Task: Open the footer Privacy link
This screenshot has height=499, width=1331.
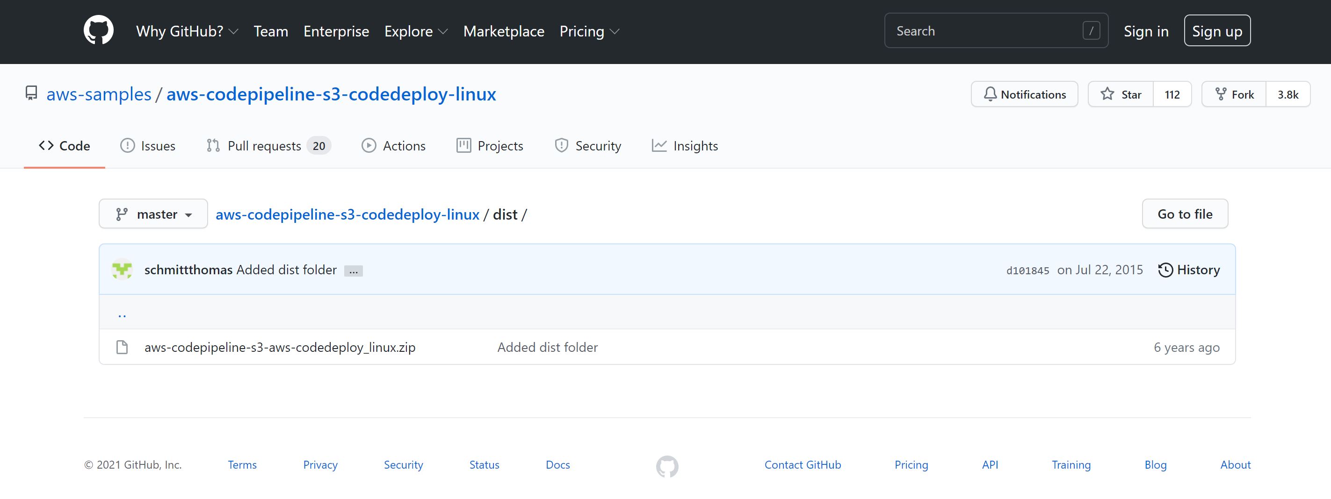Action: click(x=320, y=464)
